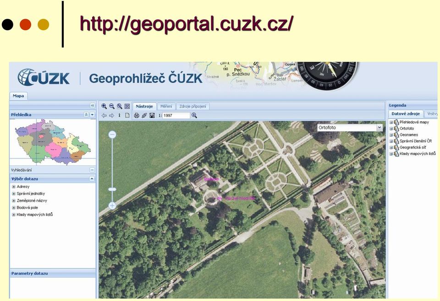Collapse the Výběr dotazu section arrow
The image size is (440, 301).
click(92, 179)
